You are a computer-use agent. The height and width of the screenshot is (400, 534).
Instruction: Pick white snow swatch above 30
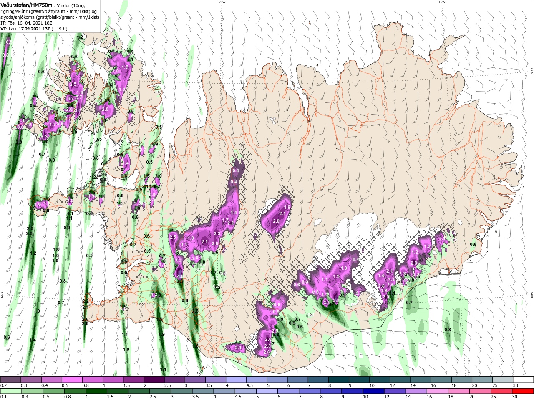tap(523, 380)
